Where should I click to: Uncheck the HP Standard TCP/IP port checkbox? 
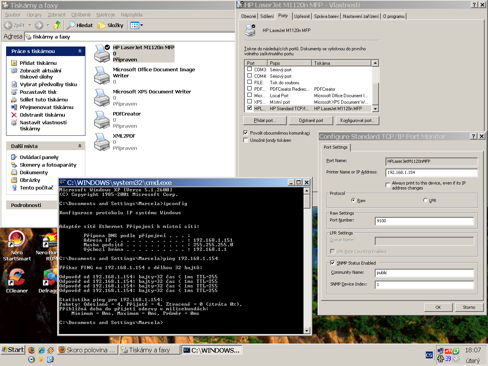[250, 108]
